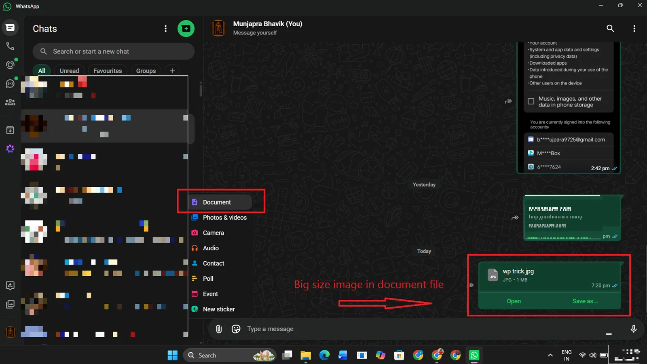The height and width of the screenshot is (364, 647).
Task: Click the ENG IN language indicator
Action: (x=567, y=355)
